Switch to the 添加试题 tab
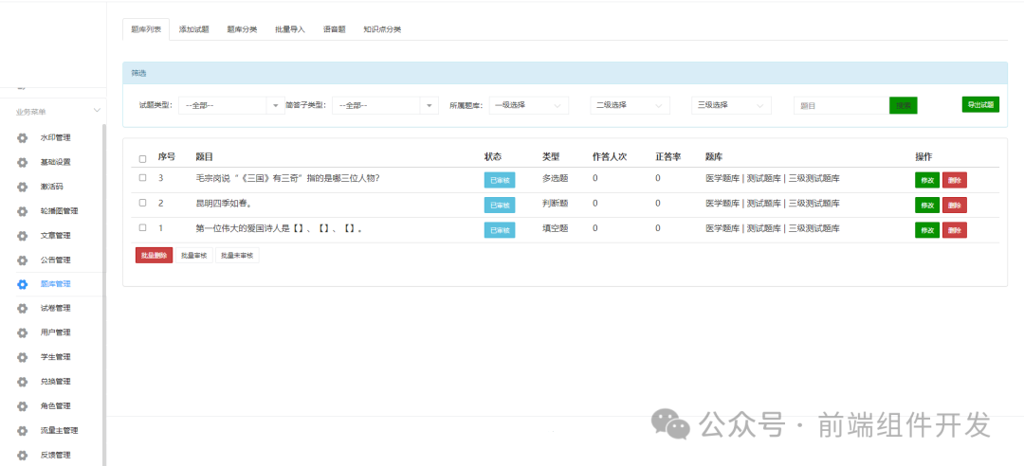Image resolution: width=1024 pixels, height=466 pixels. click(x=194, y=29)
